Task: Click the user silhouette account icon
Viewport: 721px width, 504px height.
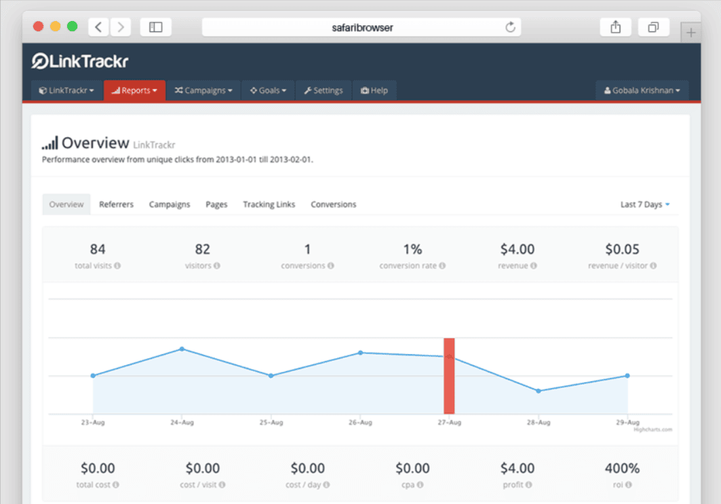Action: pos(608,90)
